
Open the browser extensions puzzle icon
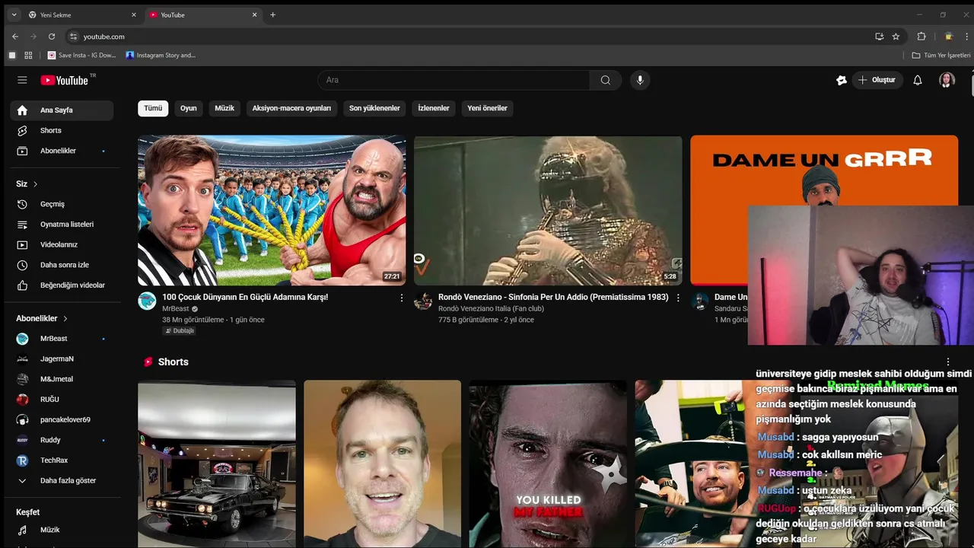click(921, 37)
